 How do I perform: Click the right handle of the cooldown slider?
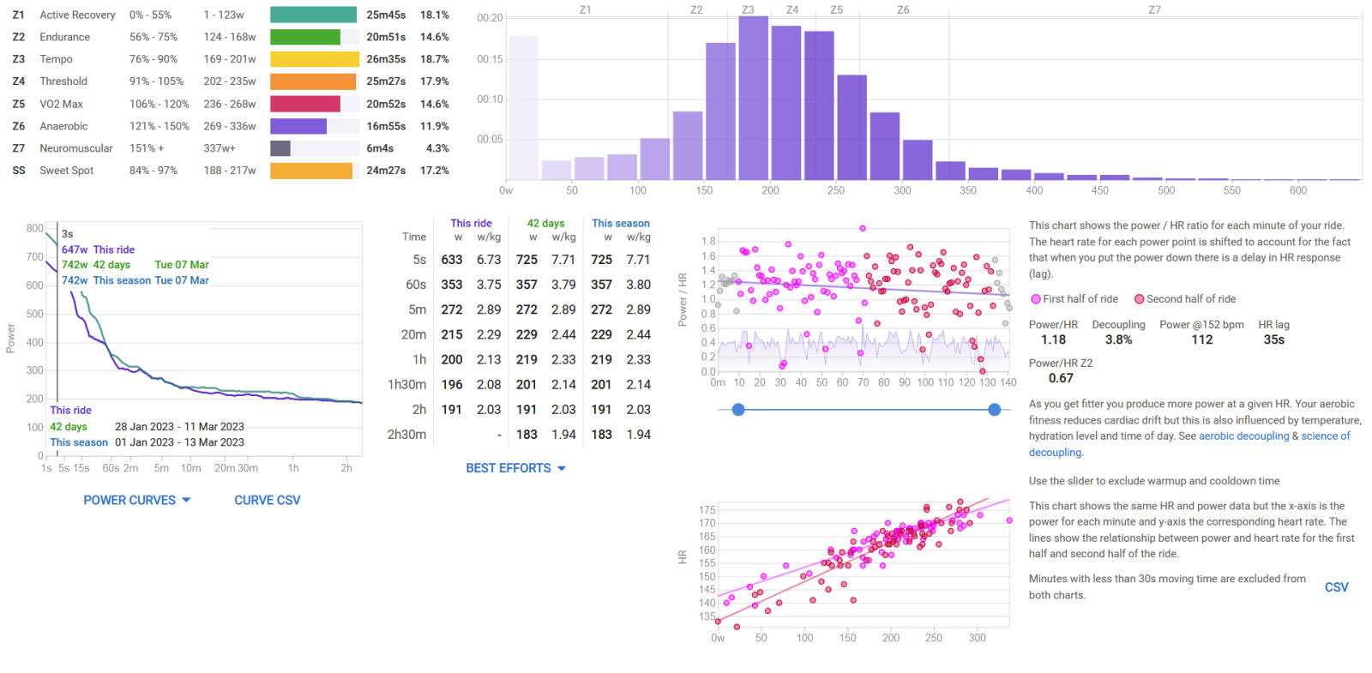(x=995, y=410)
